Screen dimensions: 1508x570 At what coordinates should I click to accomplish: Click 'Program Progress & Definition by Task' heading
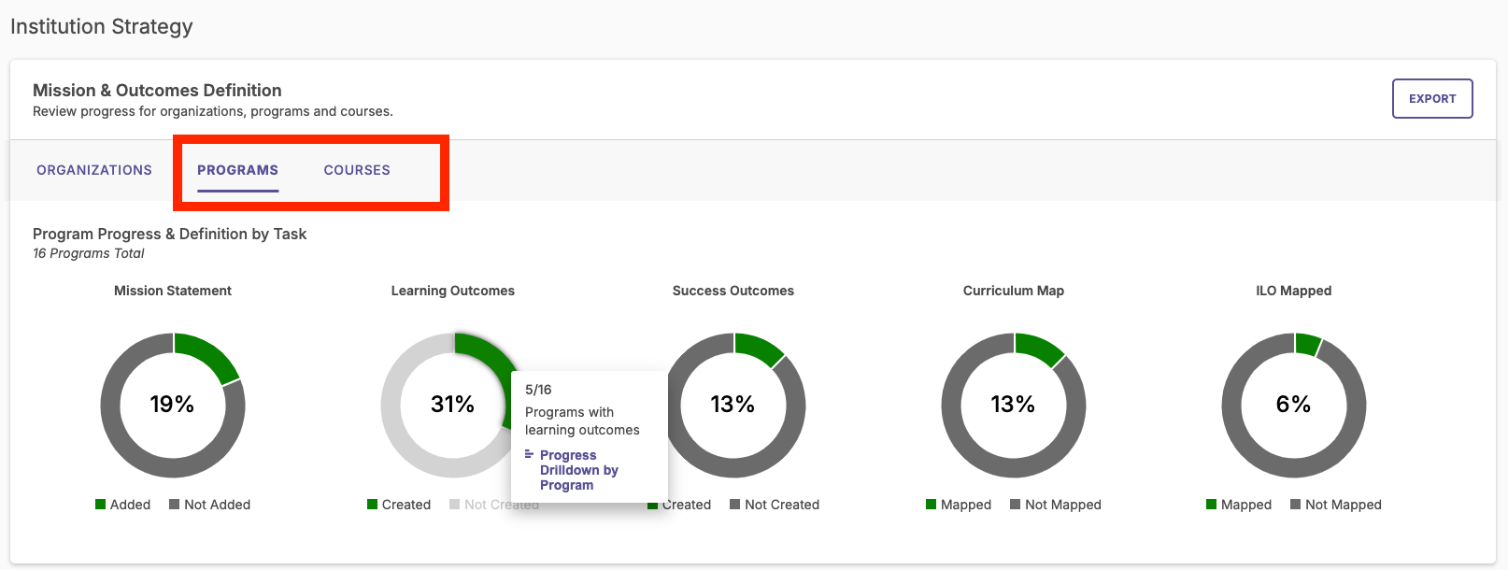169,234
